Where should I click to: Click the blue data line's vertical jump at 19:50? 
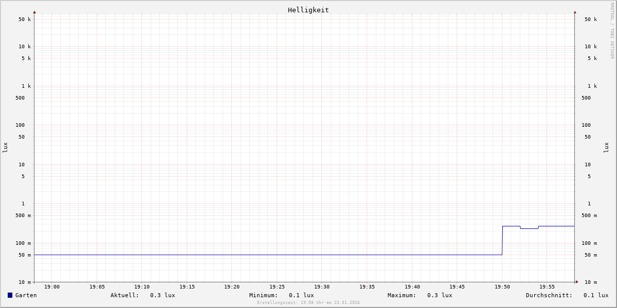click(x=502, y=240)
